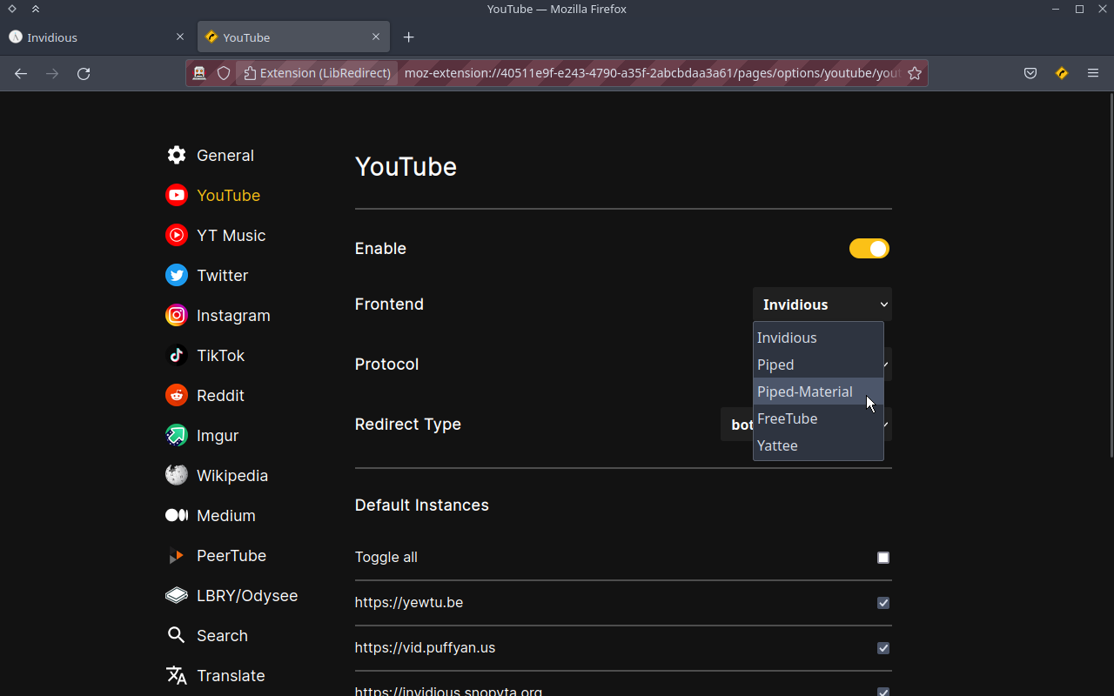Close the Invidious tab
Viewport: 1114px width, 696px height.
180,37
